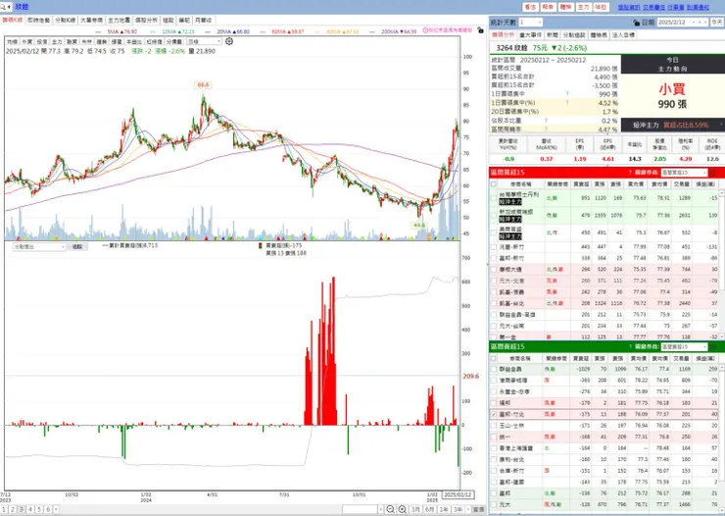Toggle the 投信 overlay button

tap(41, 41)
